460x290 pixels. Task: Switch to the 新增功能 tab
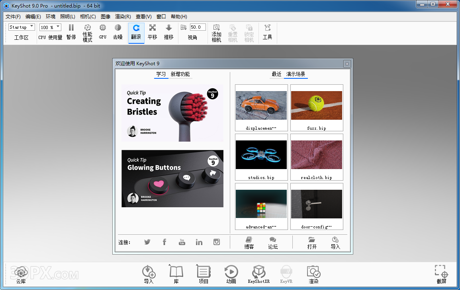tap(180, 74)
